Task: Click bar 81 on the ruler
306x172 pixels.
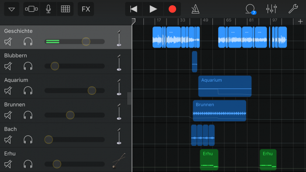Action: point(251,20)
